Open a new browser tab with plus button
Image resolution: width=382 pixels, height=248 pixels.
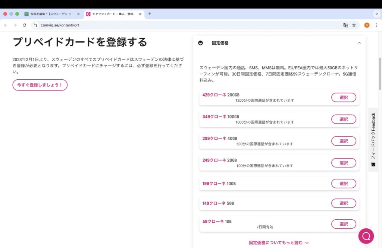[149, 14]
